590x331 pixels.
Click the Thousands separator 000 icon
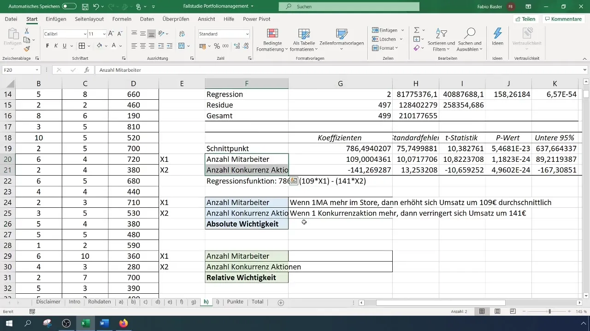225,46
